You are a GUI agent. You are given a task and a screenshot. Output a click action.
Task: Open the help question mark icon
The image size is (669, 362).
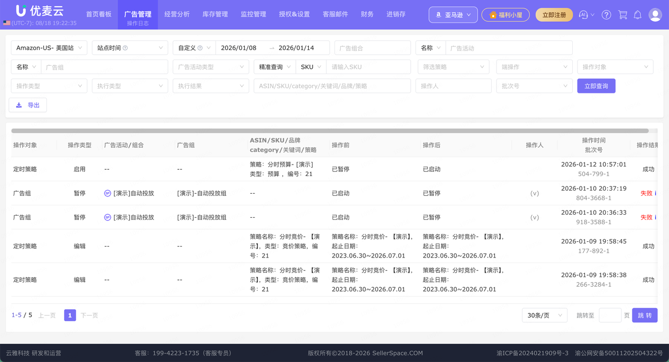(606, 15)
